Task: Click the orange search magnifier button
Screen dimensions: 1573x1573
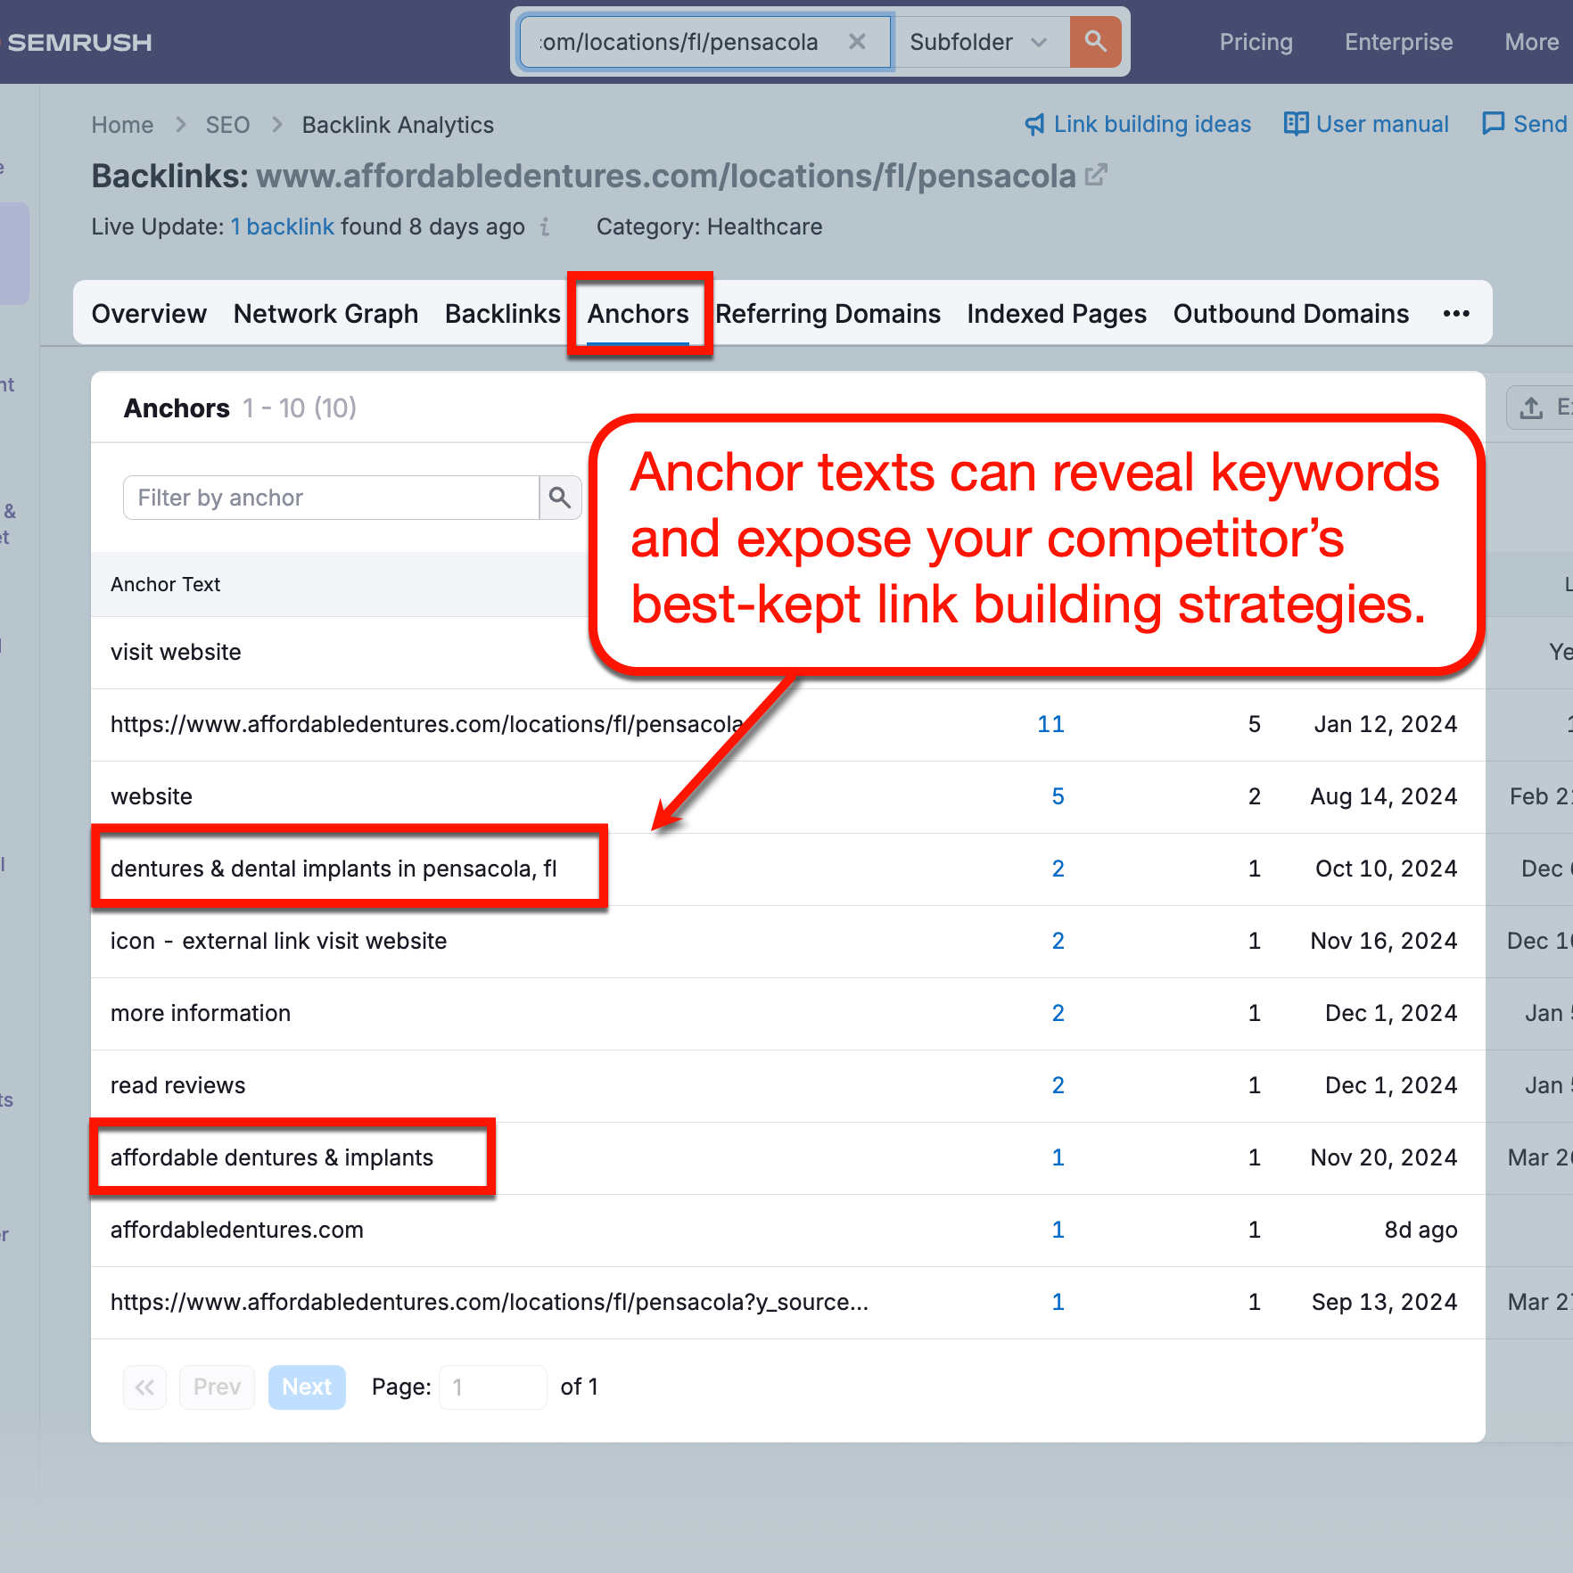Action: click(x=1095, y=42)
